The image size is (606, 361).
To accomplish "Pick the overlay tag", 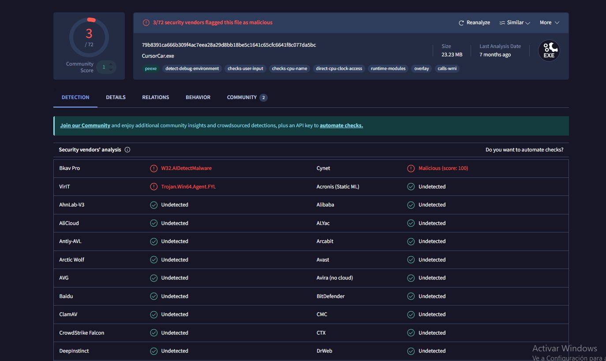I will (x=422, y=69).
